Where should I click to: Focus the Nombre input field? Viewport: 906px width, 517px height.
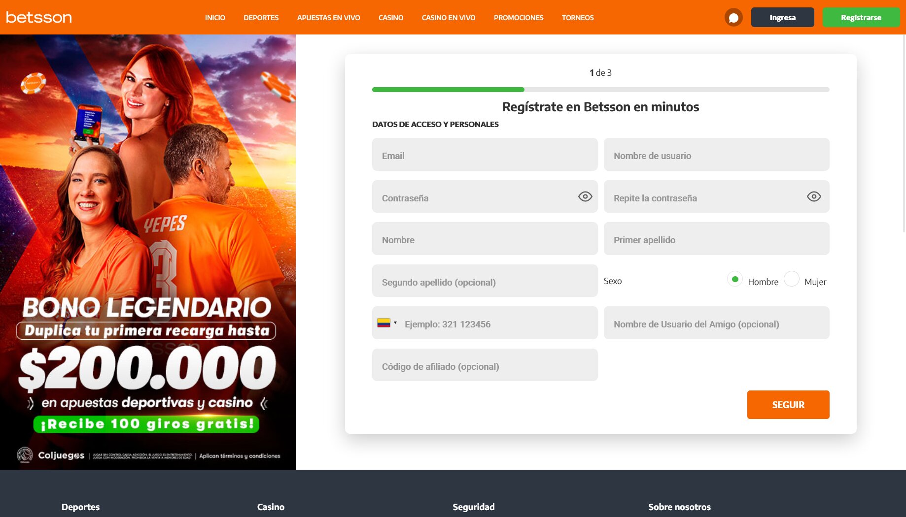[485, 239]
